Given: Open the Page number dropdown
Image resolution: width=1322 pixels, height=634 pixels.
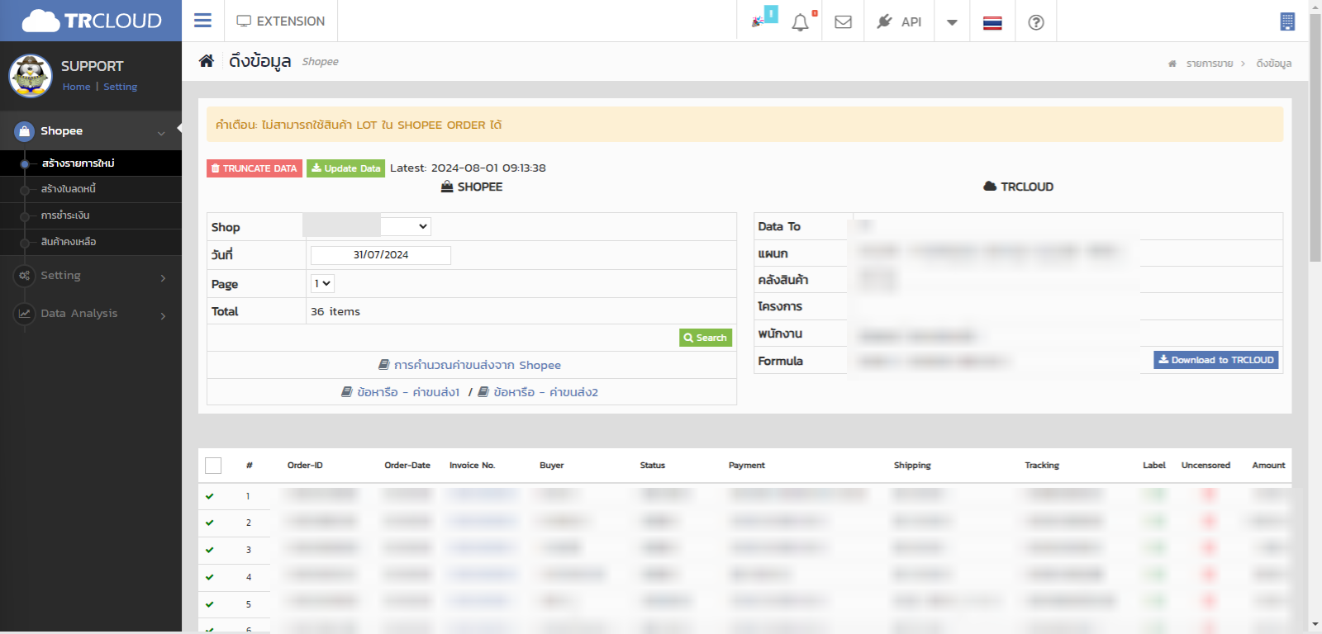Looking at the screenshot, I should 322,284.
